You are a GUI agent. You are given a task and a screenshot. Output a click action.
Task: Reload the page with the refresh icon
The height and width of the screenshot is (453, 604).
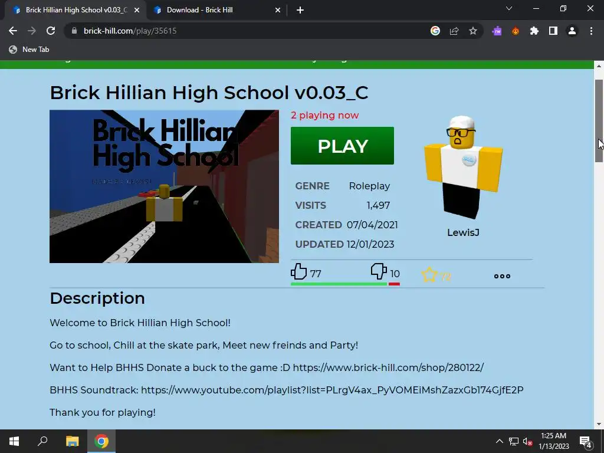(x=51, y=31)
